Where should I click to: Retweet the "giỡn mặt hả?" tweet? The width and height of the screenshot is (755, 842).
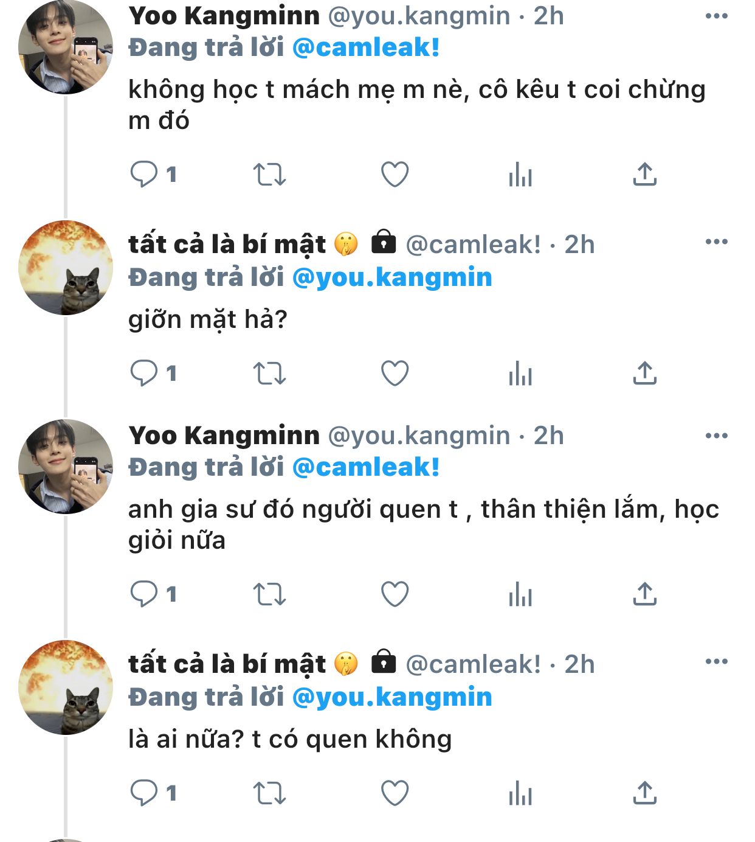269,374
